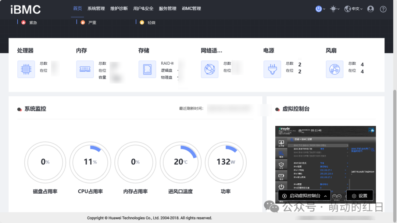
Task: Switch to the 维护诊断 tab
Action: [119, 8]
